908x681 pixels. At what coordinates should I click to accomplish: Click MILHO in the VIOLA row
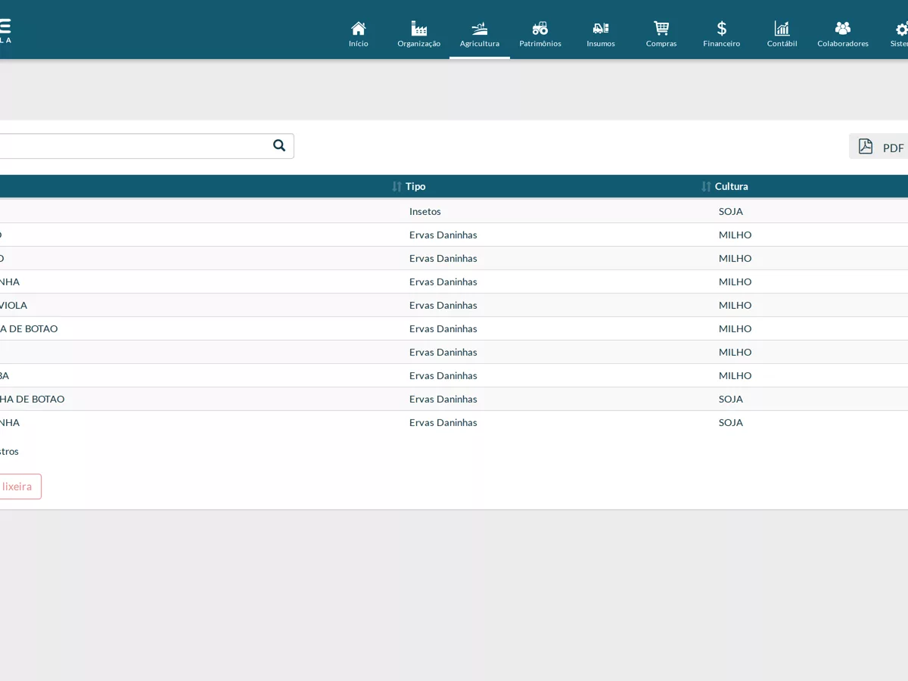click(735, 305)
